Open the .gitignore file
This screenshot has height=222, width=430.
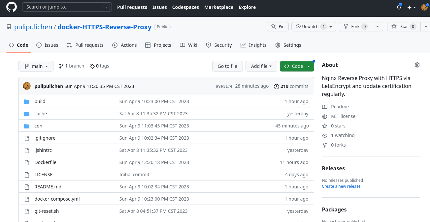point(45,138)
